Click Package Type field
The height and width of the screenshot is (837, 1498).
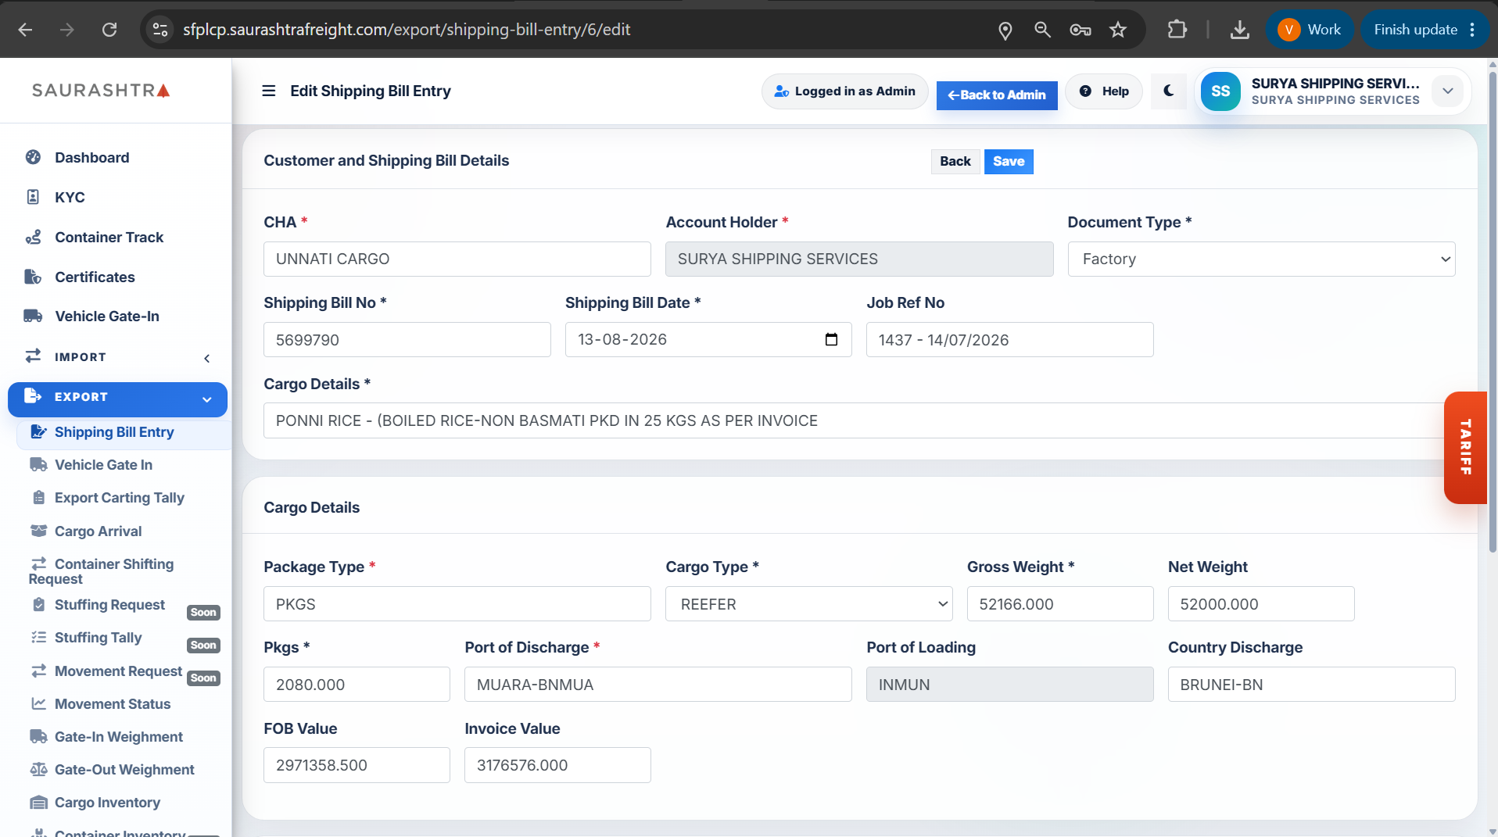[457, 604]
